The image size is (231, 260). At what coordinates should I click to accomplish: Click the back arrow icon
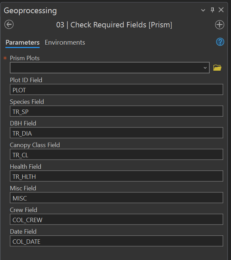click(9, 25)
